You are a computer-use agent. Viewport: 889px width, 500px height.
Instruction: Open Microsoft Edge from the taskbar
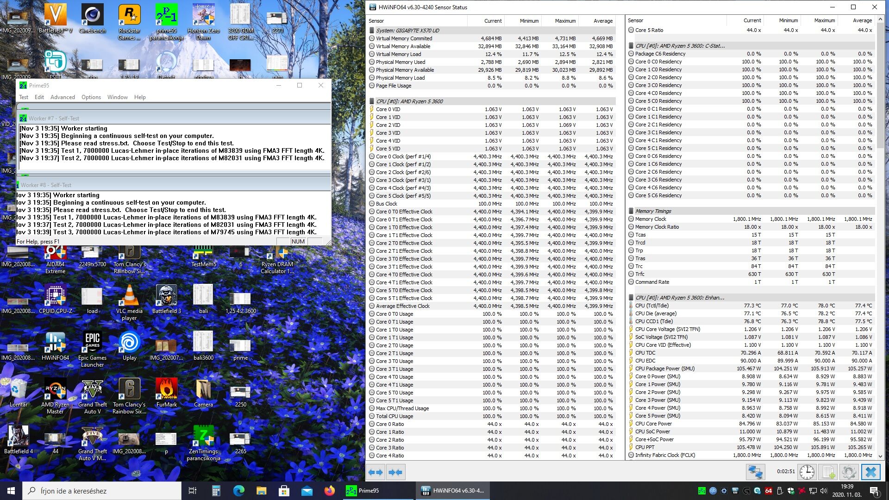pyautogui.click(x=238, y=491)
